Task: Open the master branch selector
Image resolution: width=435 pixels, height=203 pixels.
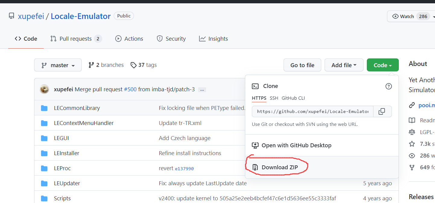Action: coord(58,65)
